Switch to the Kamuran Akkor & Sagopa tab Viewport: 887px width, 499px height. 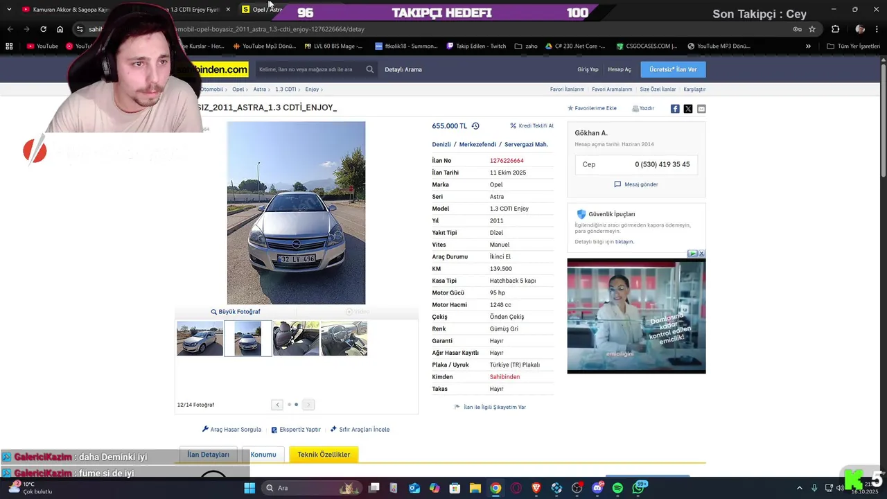tap(66, 10)
